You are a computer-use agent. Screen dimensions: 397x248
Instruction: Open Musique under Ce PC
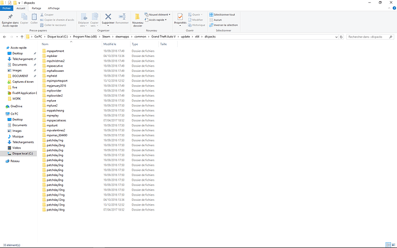coord(18,136)
